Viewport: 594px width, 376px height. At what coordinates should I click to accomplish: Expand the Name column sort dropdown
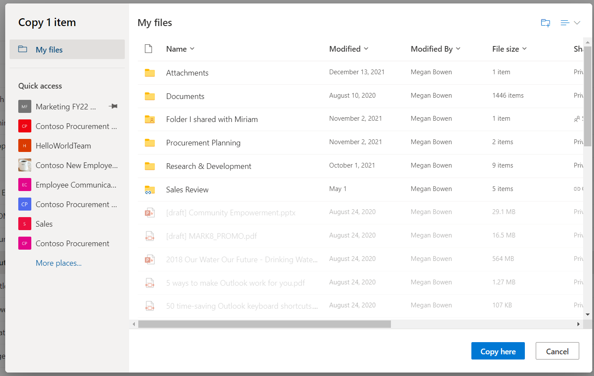click(192, 49)
